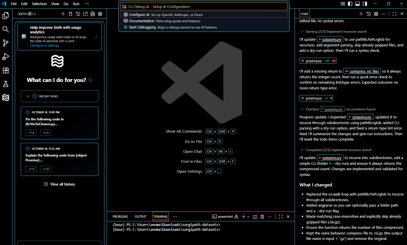The image size is (407, 245).
Task: Toggle the primary side bar layout
Action: click(x=350, y=4)
